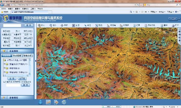Expand the second layer group tree node

(x=4, y=68)
